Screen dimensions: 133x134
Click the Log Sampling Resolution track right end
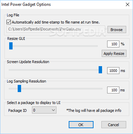pyautogui.click(x=101, y=89)
